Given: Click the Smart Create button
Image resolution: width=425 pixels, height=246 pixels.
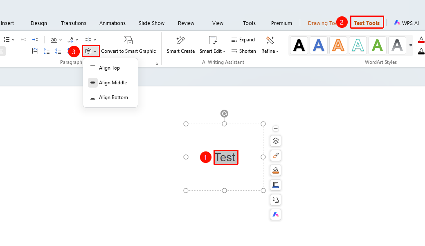Looking at the screenshot, I should (x=181, y=45).
